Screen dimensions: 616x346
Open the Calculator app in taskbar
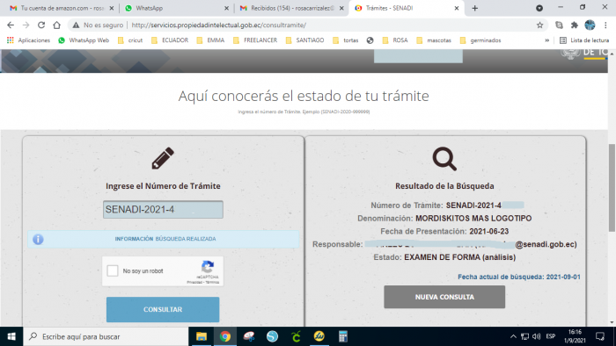pyautogui.click(x=343, y=336)
